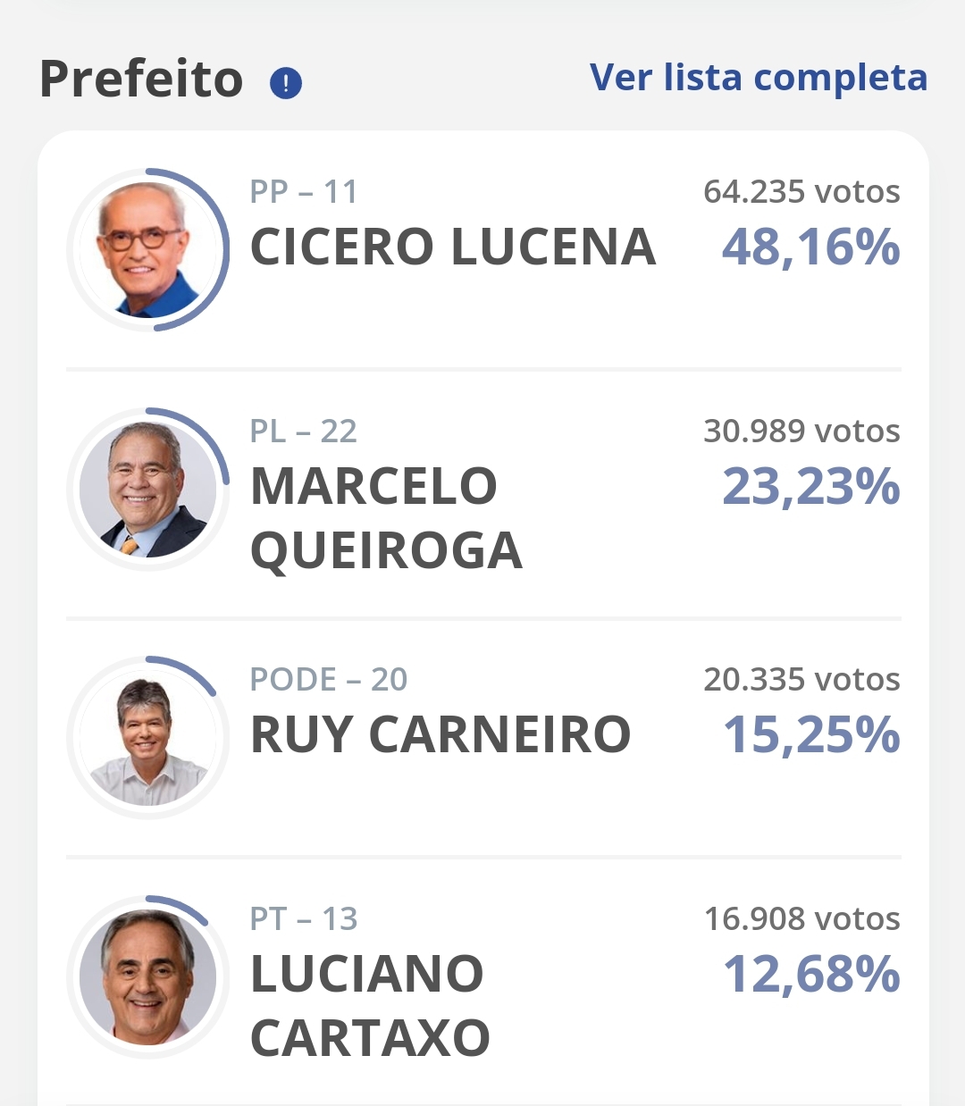Click the 64.235 votos count

(801, 191)
